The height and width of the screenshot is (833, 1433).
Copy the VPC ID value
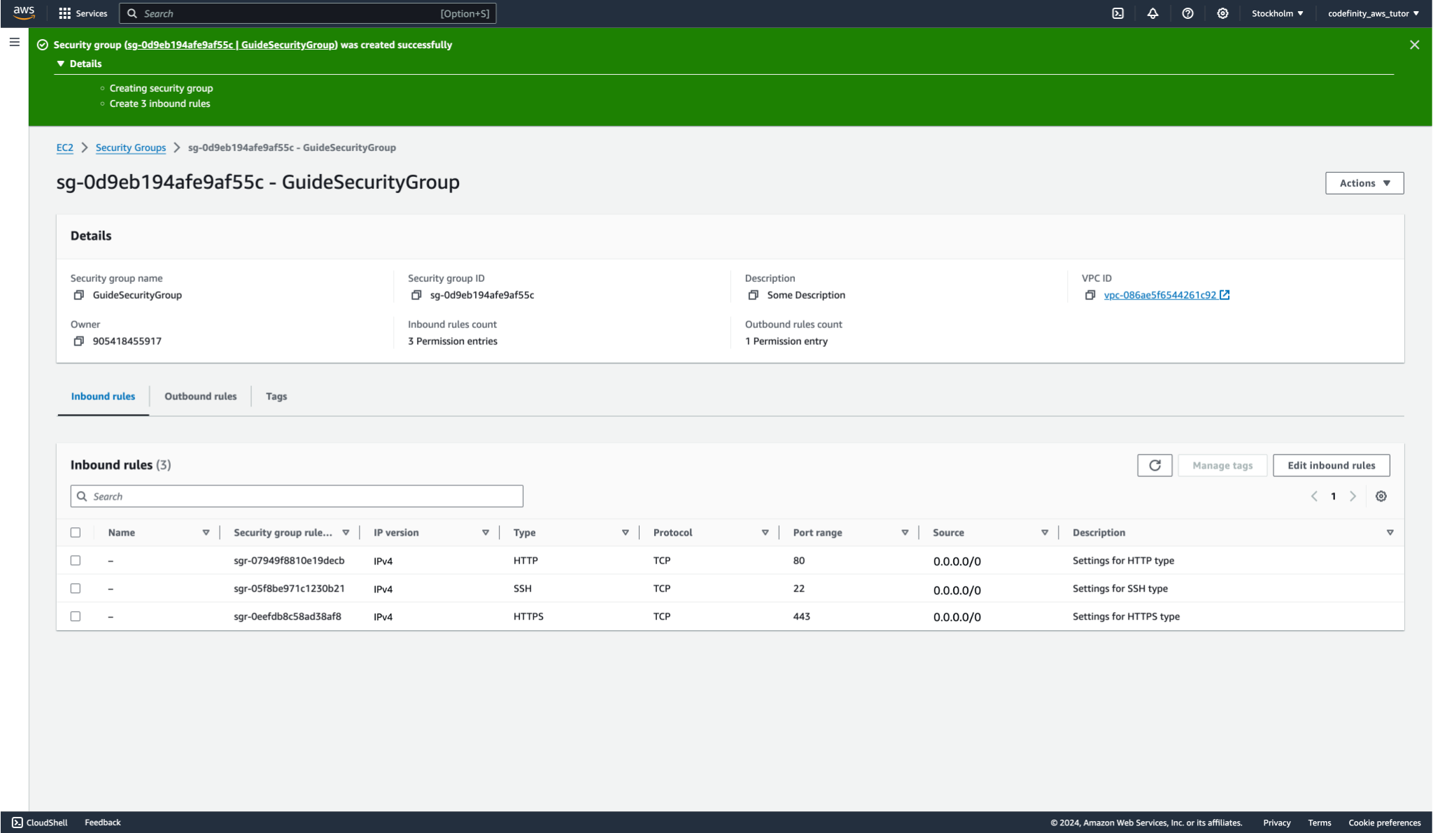[x=1090, y=295]
